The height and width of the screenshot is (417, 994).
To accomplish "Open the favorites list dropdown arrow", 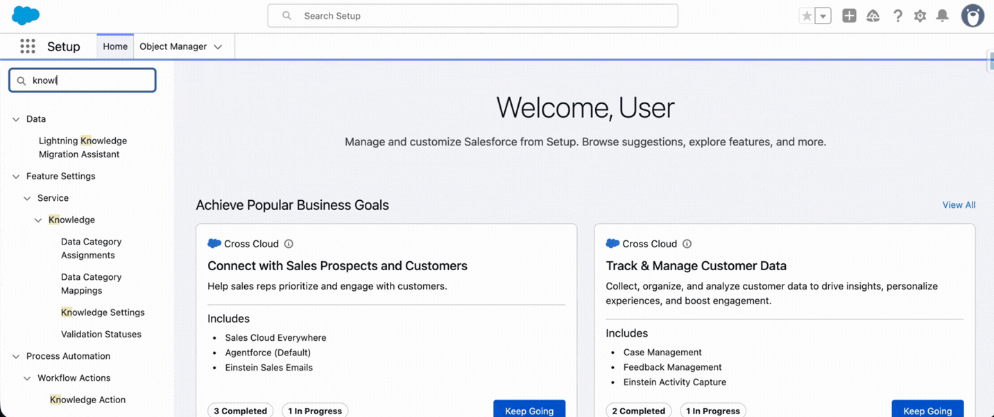I will click(x=823, y=16).
